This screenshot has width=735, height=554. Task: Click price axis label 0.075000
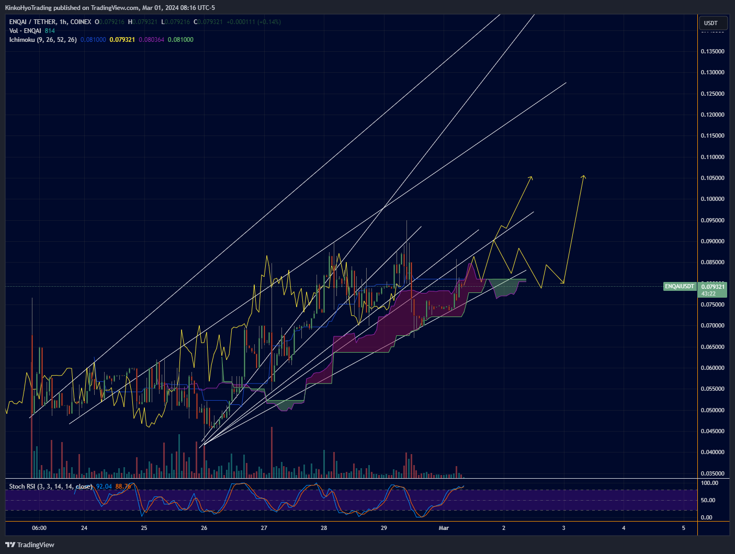click(x=713, y=304)
